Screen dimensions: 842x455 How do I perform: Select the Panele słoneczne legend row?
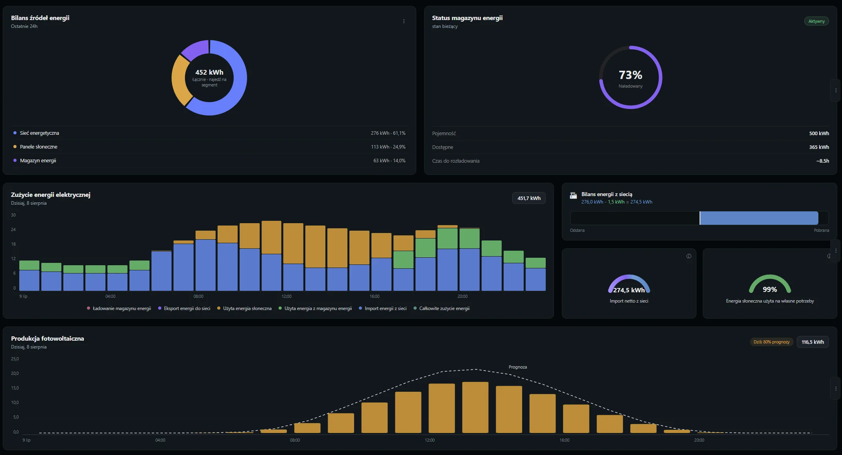tap(209, 147)
